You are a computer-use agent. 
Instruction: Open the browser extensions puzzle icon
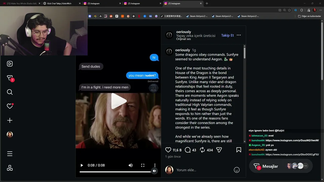(301, 10)
